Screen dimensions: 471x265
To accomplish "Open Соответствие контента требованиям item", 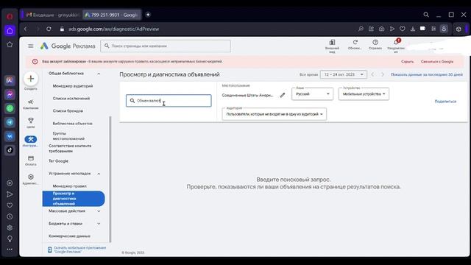I will [70, 149].
